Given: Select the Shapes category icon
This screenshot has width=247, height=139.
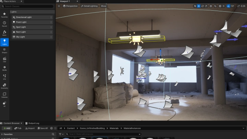Looking at the screenshot, I should (4, 51).
